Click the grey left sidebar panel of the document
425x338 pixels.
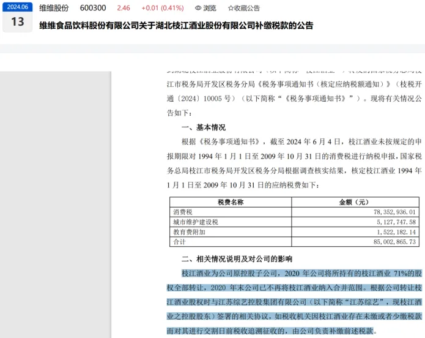click(x=56, y=205)
